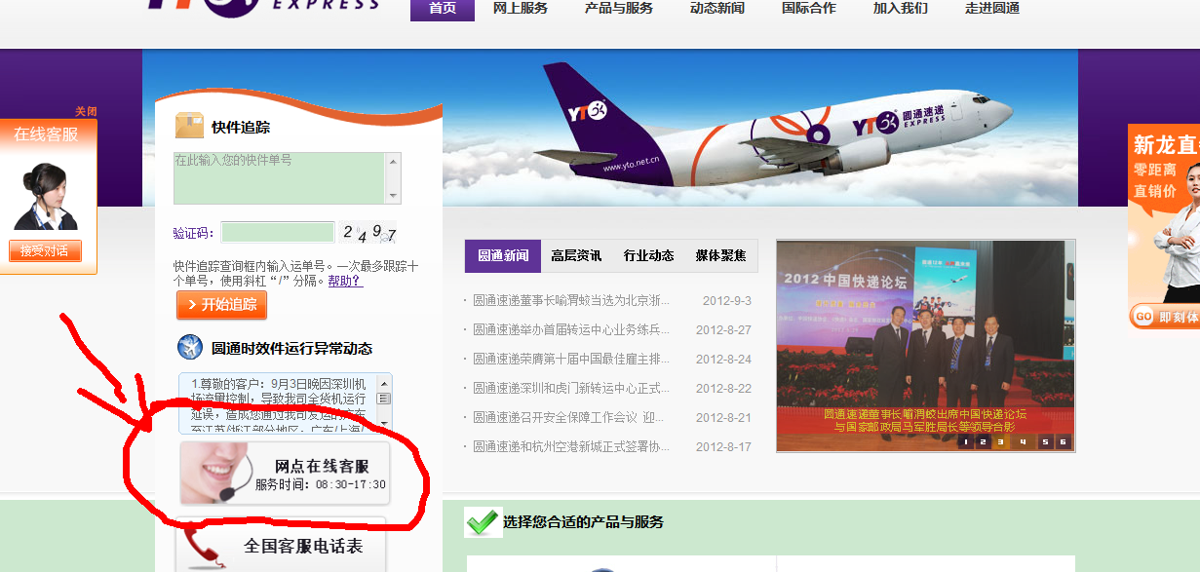Close the floating 在线客服 widget via 关闭
This screenshot has height=572, width=1200.
coord(86,111)
